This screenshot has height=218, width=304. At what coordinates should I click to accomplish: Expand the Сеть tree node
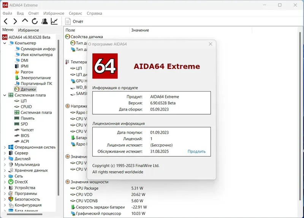(x=5, y=176)
